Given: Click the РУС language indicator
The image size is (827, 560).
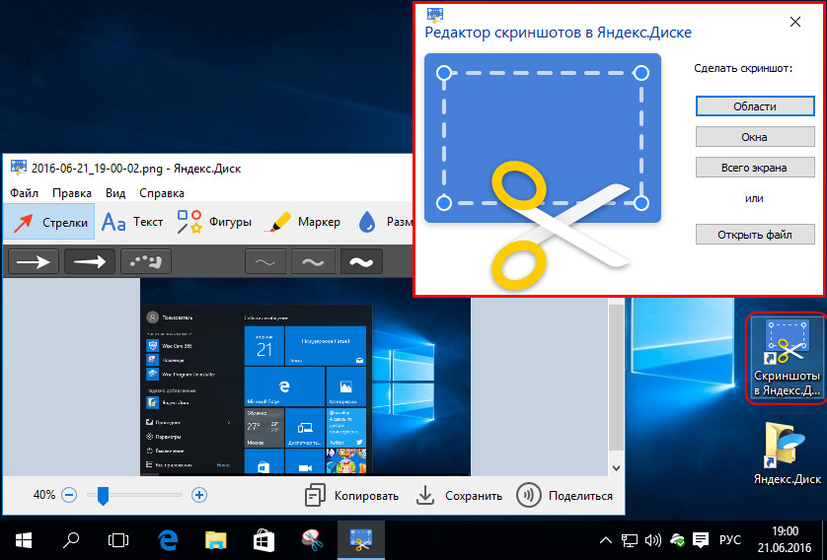Looking at the screenshot, I should coord(730,540).
